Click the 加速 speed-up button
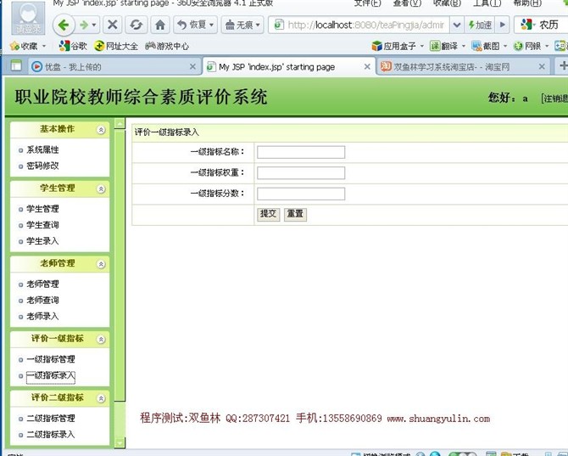568x456 pixels. click(480, 25)
